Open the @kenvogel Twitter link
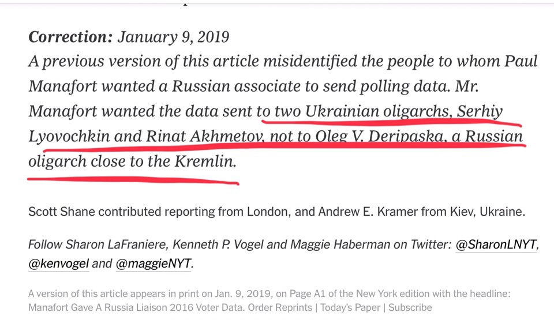554x320 pixels. [x=59, y=264]
